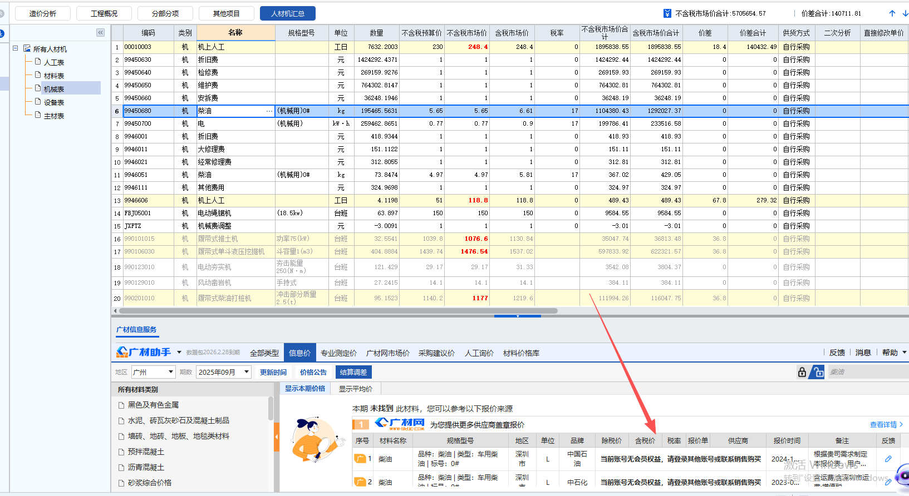Click the 价格公告 button
The height and width of the screenshot is (496, 909).
313,373
